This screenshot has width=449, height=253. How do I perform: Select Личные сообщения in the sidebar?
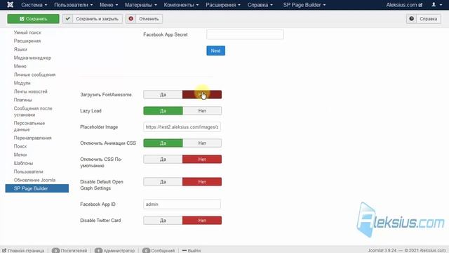(34, 74)
